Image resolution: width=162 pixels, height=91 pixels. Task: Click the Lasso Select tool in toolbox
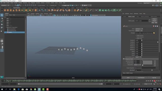tap(2, 18)
